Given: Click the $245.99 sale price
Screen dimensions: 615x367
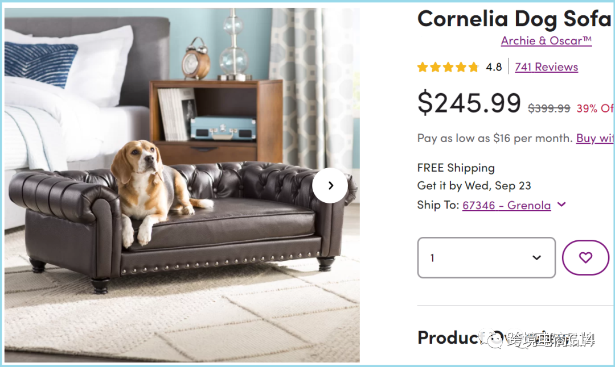Looking at the screenshot, I should 469,102.
